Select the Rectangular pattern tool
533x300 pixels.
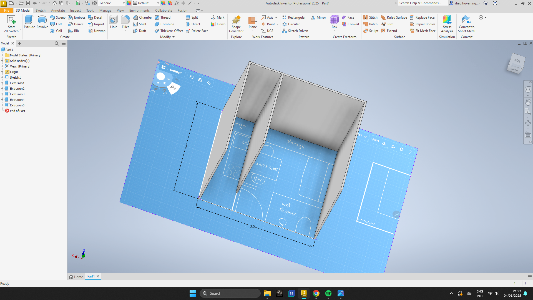point(294,17)
